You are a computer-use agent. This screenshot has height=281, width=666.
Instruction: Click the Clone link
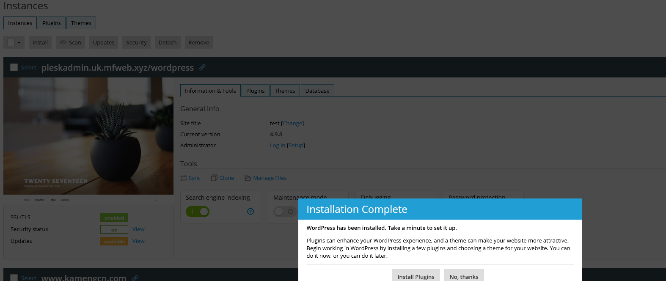227,178
